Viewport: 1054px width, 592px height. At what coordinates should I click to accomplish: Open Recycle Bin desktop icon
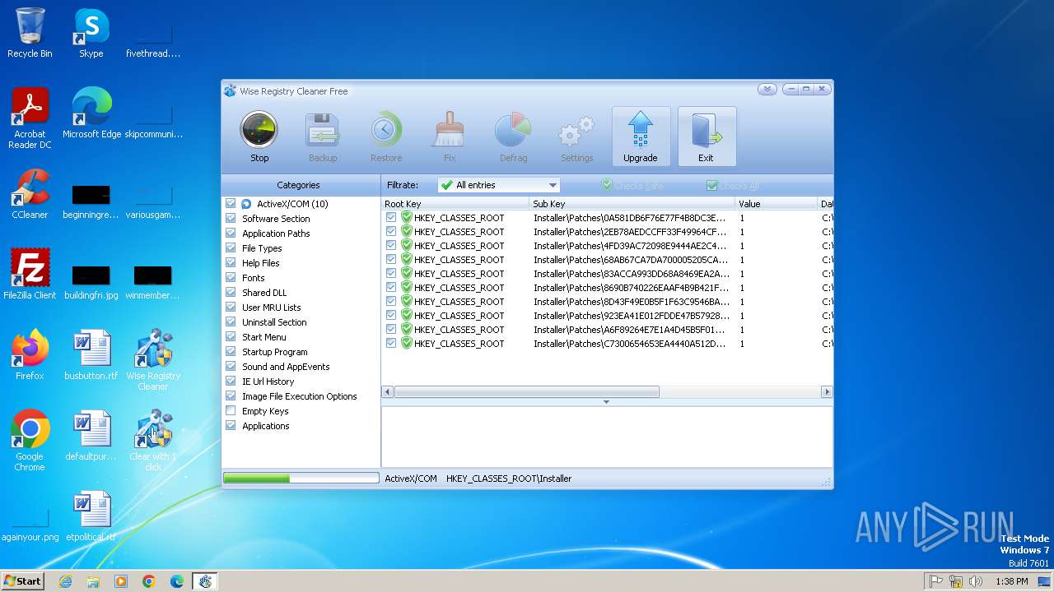click(x=30, y=33)
